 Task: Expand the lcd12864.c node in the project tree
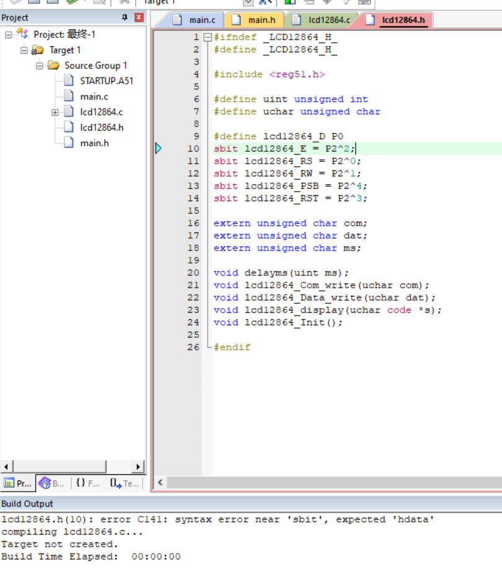point(55,112)
